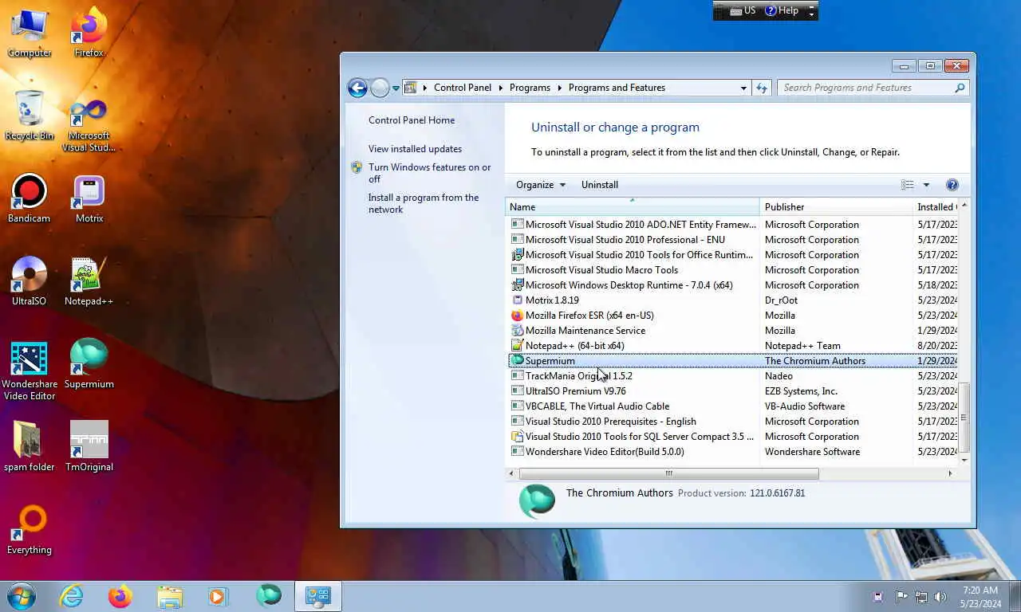Open the Windows Start menu
Image resolution: width=1021 pixels, height=612 pixels.
(x=21, y=596)
